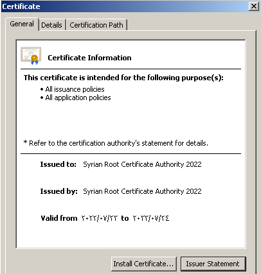Open the Certification Path tab
The height and width of the screenshot is (274, 261).
click(96, 25)
